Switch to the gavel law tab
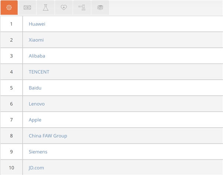The image size is (223, 175). tap(82, 8)
